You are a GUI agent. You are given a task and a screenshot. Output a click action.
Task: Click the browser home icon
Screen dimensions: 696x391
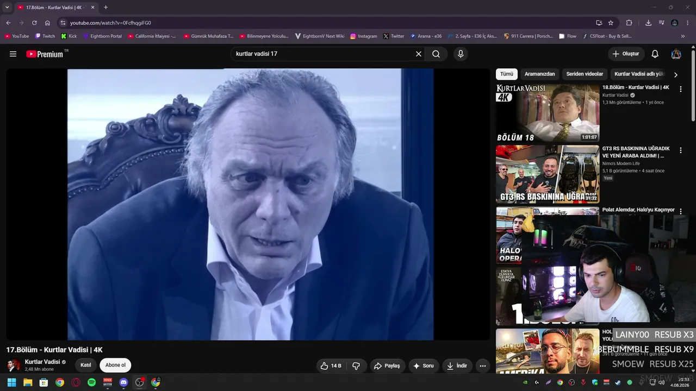[x=47, y=23]
